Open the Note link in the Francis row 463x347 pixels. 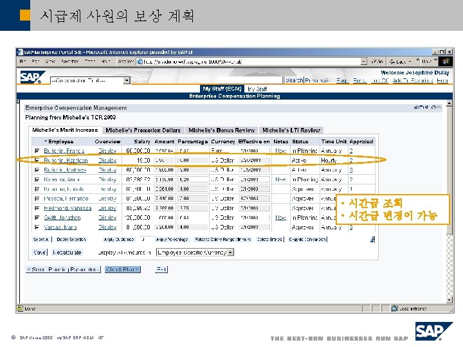[x=280, y=151]
